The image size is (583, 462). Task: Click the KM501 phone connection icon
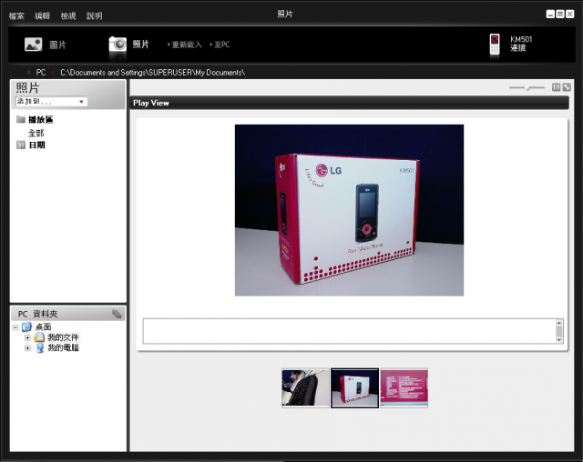[x=495, y=45]
